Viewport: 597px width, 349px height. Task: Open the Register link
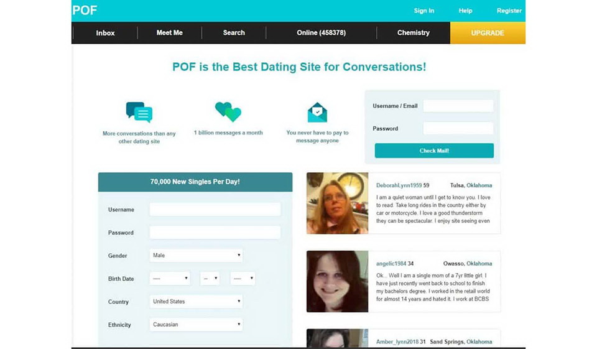pyautogui.click(x=509, y=11)
